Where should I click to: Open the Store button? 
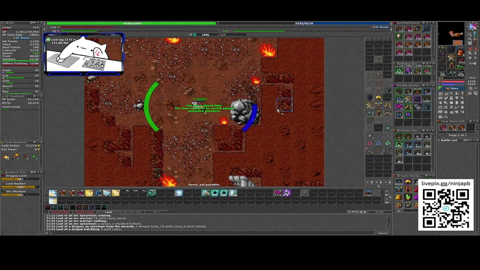[451, 88]
